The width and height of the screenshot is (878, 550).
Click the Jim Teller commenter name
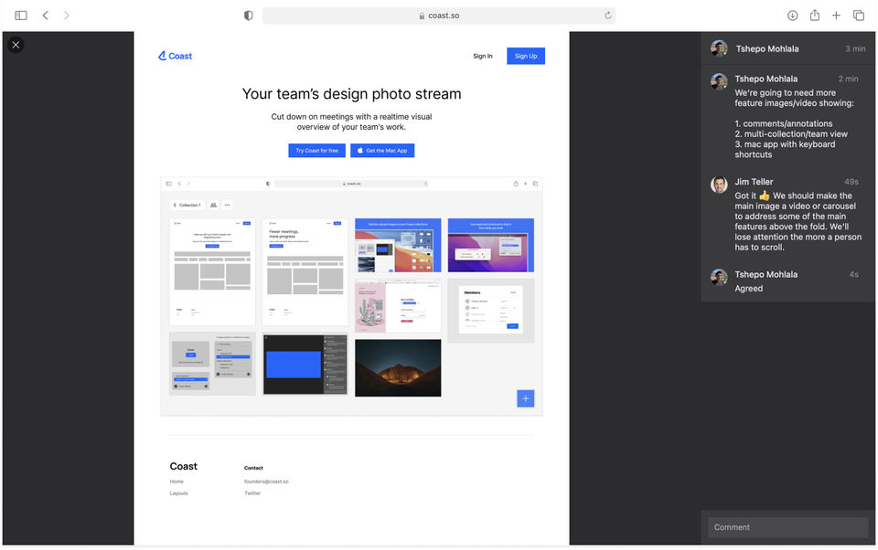tap(754, 182)
